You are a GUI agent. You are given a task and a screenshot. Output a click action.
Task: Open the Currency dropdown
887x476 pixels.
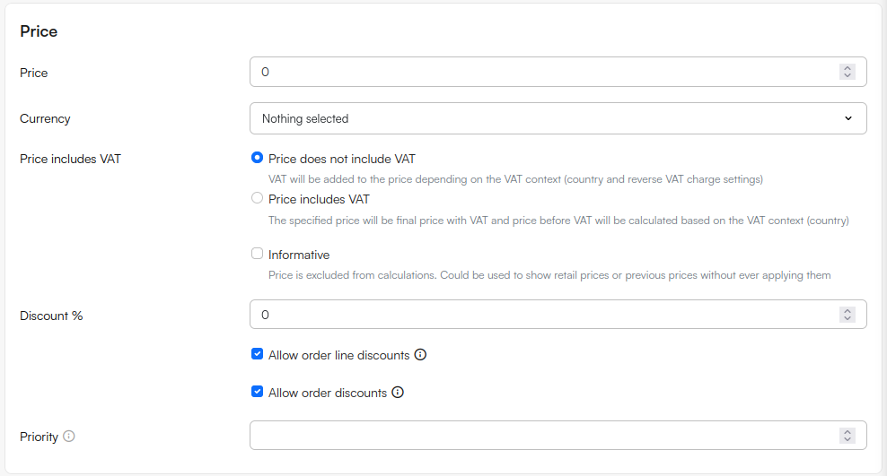[x=557, y=118]
